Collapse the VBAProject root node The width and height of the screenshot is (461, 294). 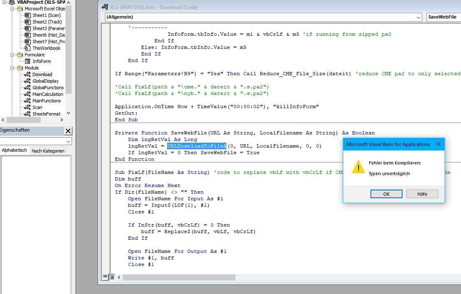[x=4, y=2]
